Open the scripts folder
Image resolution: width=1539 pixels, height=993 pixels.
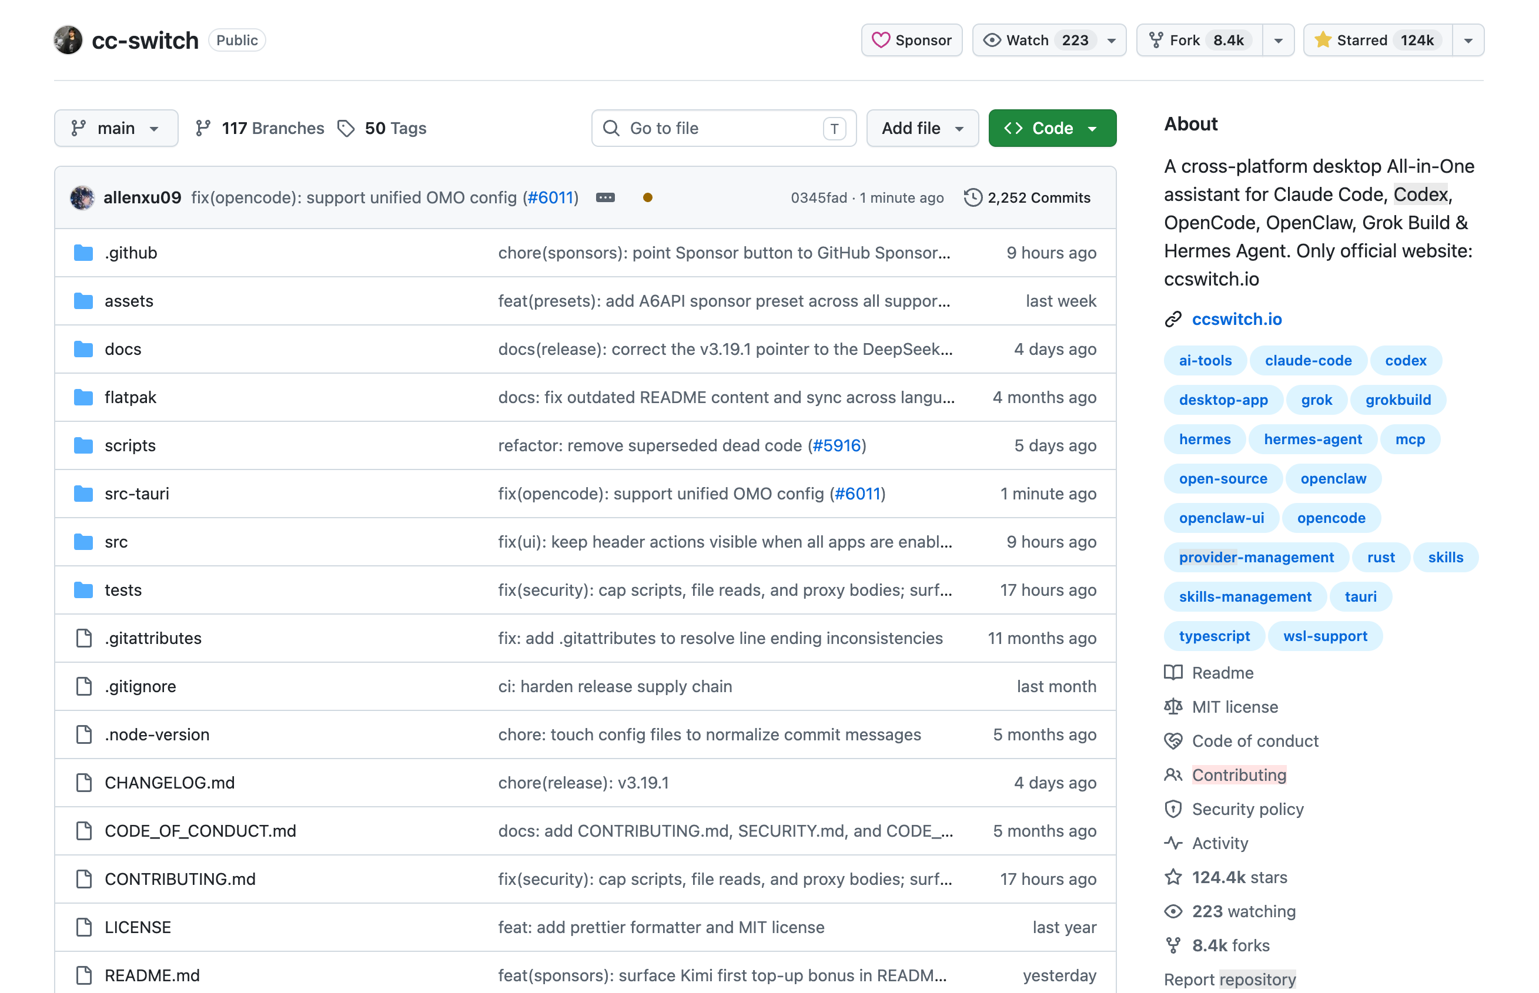click(131, 445)
